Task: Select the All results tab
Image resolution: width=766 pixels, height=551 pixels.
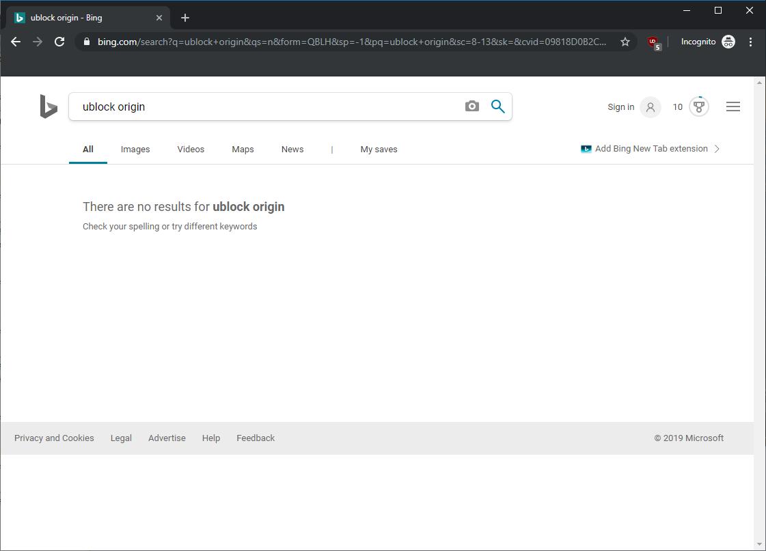Action: (88, 150)
